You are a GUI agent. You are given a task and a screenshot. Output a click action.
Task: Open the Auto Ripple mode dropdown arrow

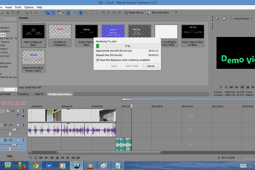[x=64, y=12]
